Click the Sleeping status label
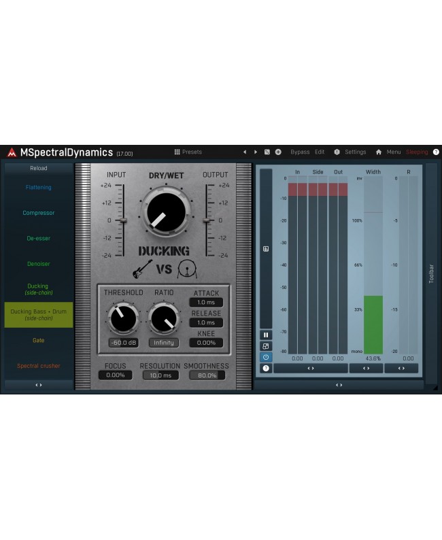This screenshot has width=442, height=540. click(417, 152)
